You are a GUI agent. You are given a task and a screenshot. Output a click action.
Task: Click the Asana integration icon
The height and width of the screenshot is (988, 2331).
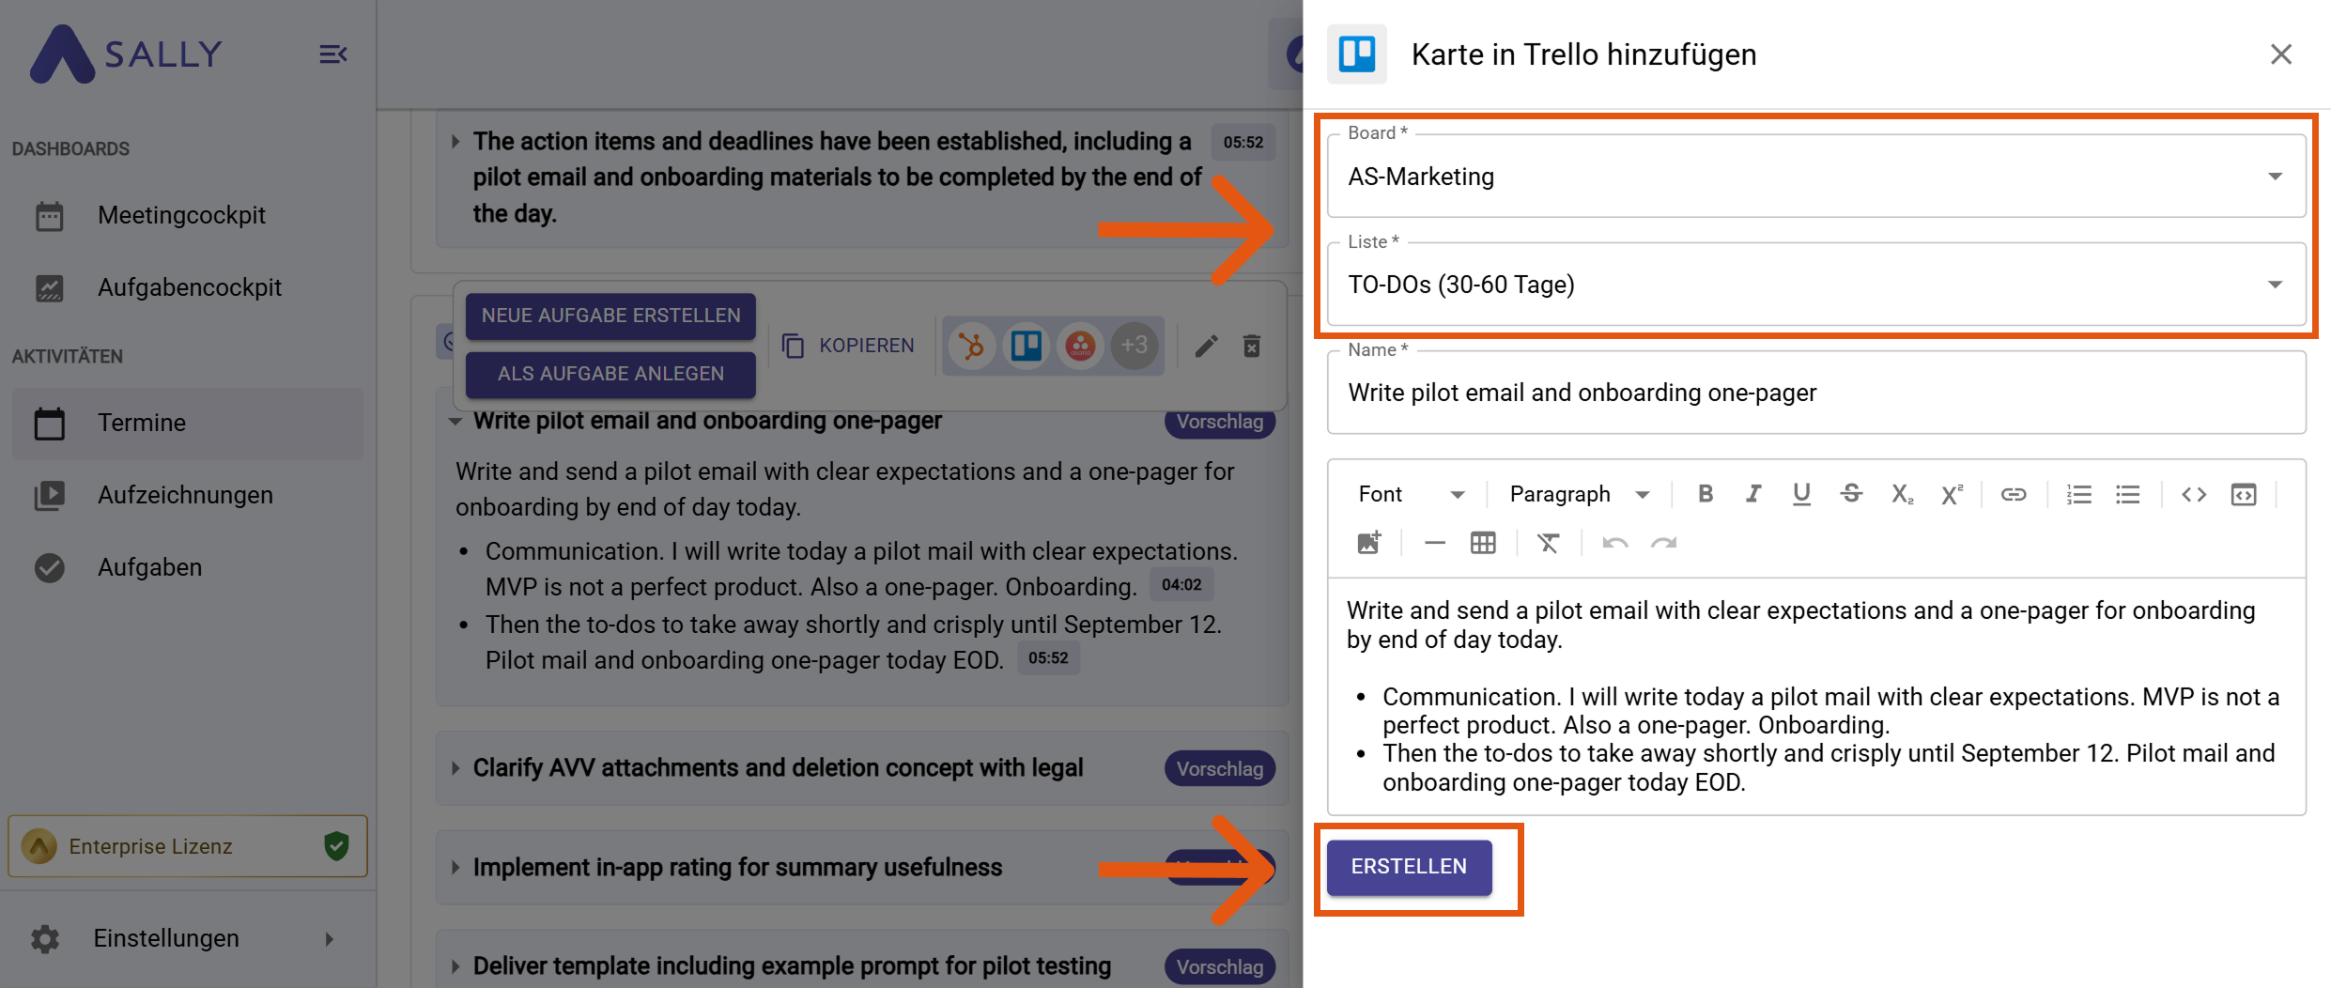point(1080,346)
